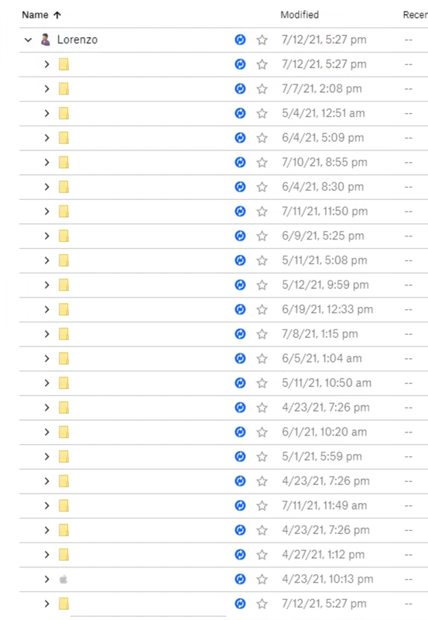Click the sync status icon on the Lorenzo row
Viewport: 428px width, 620px height.
(240, 40)
